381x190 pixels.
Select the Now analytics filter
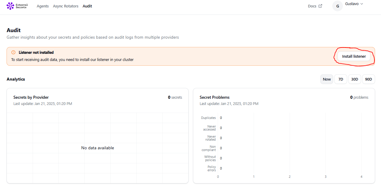327,79
